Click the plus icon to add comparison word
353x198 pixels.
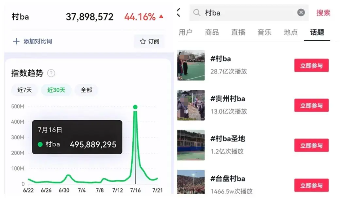point(16,41)
